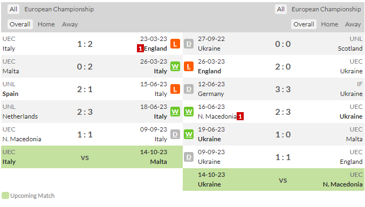This screenshot has width=365, height=207.
Task: Select the right panel All filter
Action: [280, 9]
